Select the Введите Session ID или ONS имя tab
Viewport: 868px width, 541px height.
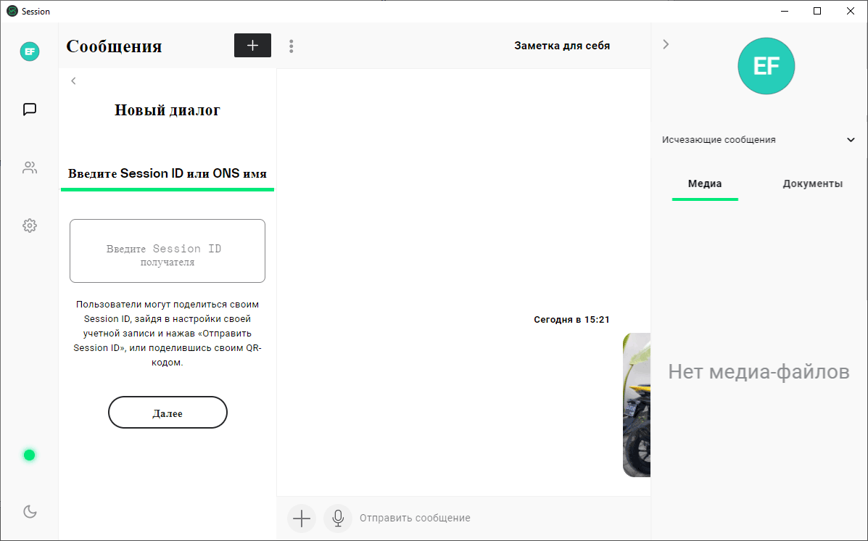[168, 175]
